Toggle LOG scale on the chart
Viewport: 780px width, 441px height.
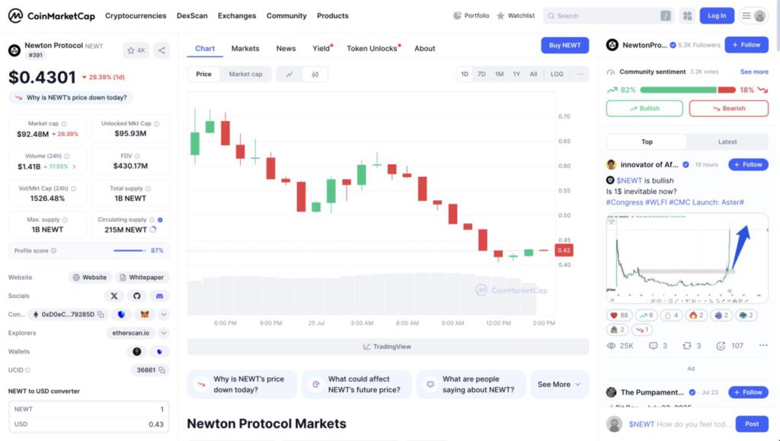[557, 75]
